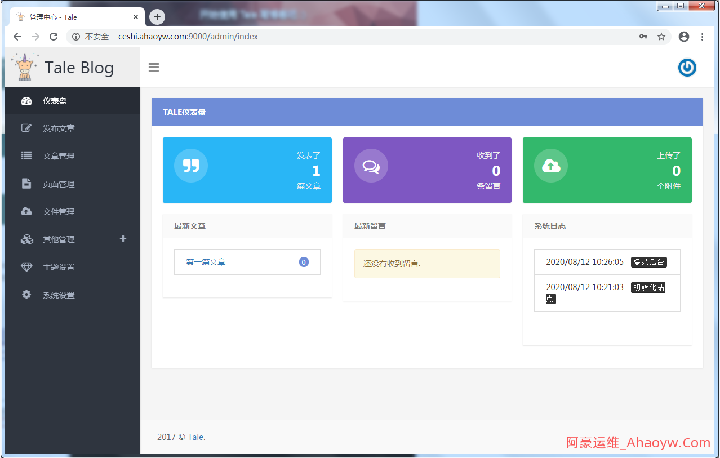Viewport: 720px width, 458px height.
Task: Click the 文件管理 cloud upload icon
Action: (26, 211)
